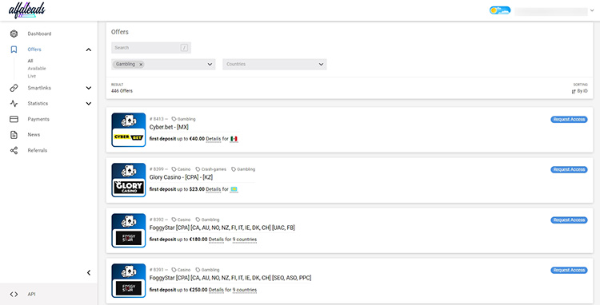Click the Casino tag on offer 8392
Image resolution: width=600 pixels, height=305 pixels.
point(181,220)
